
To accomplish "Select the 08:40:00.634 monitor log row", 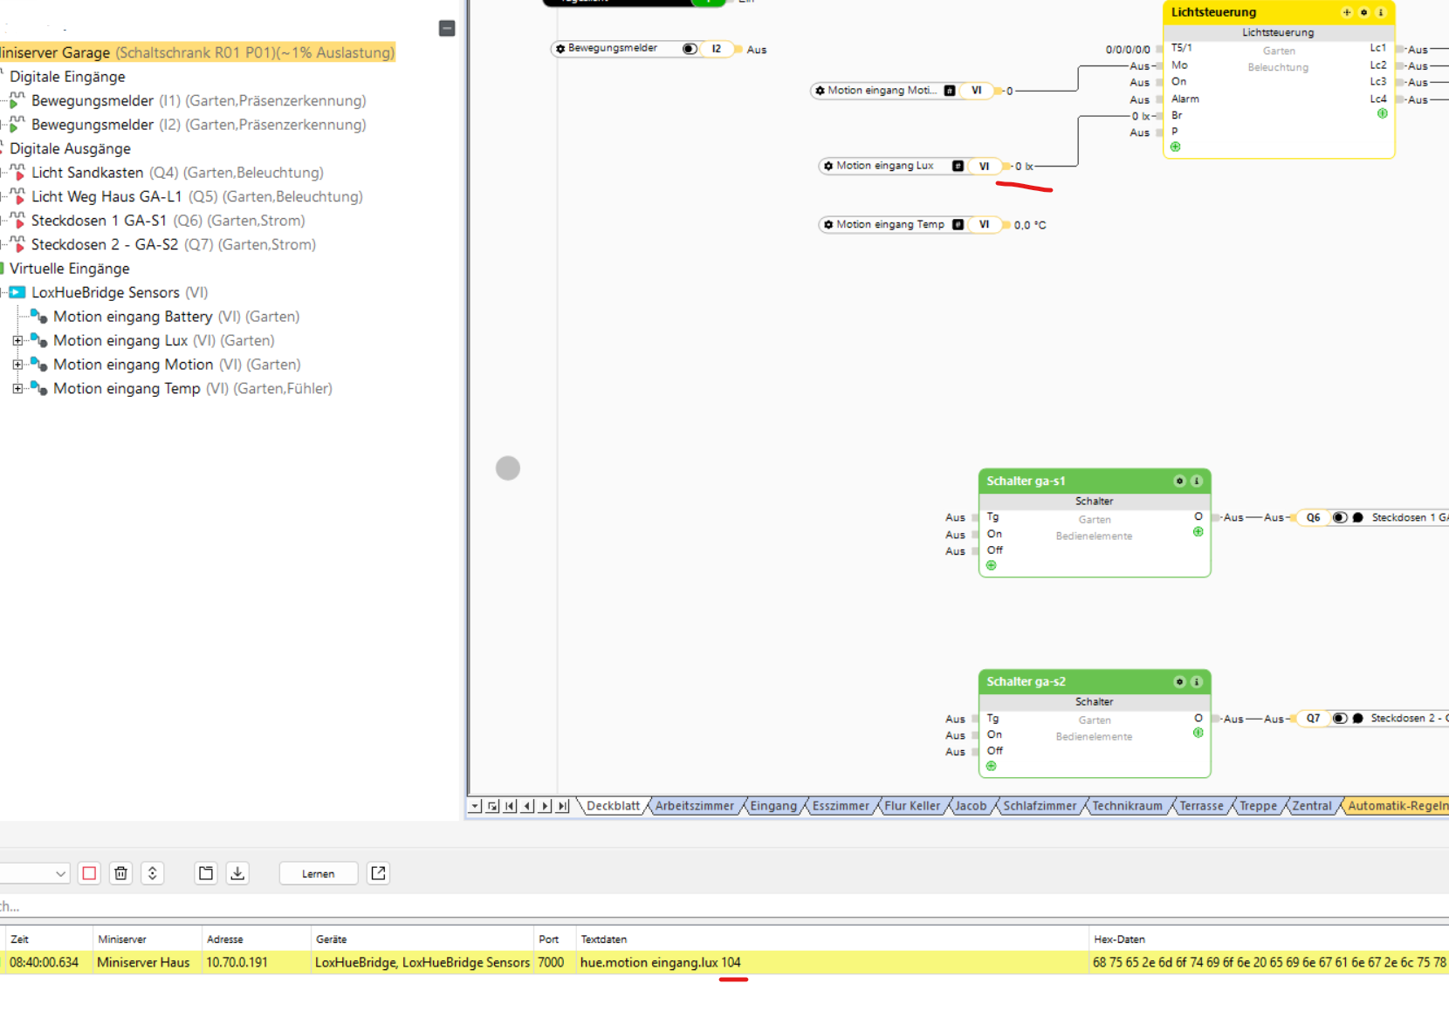I will coord(724,963).
